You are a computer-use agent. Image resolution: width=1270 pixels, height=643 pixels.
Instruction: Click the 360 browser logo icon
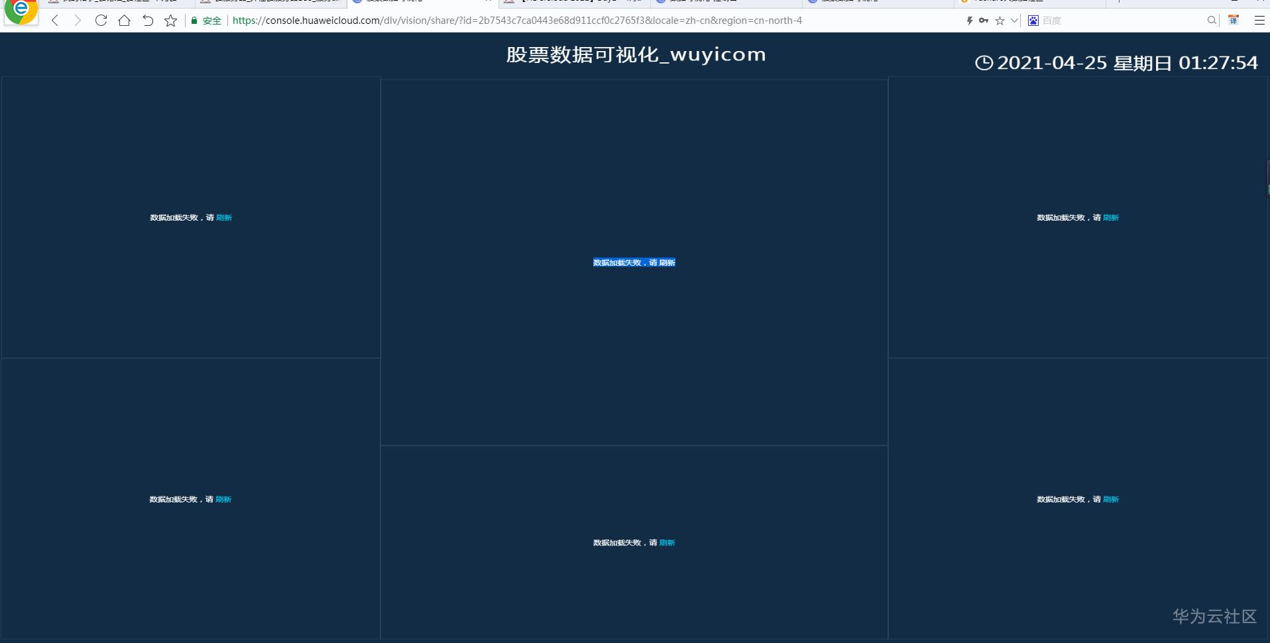tap(21, 11)
